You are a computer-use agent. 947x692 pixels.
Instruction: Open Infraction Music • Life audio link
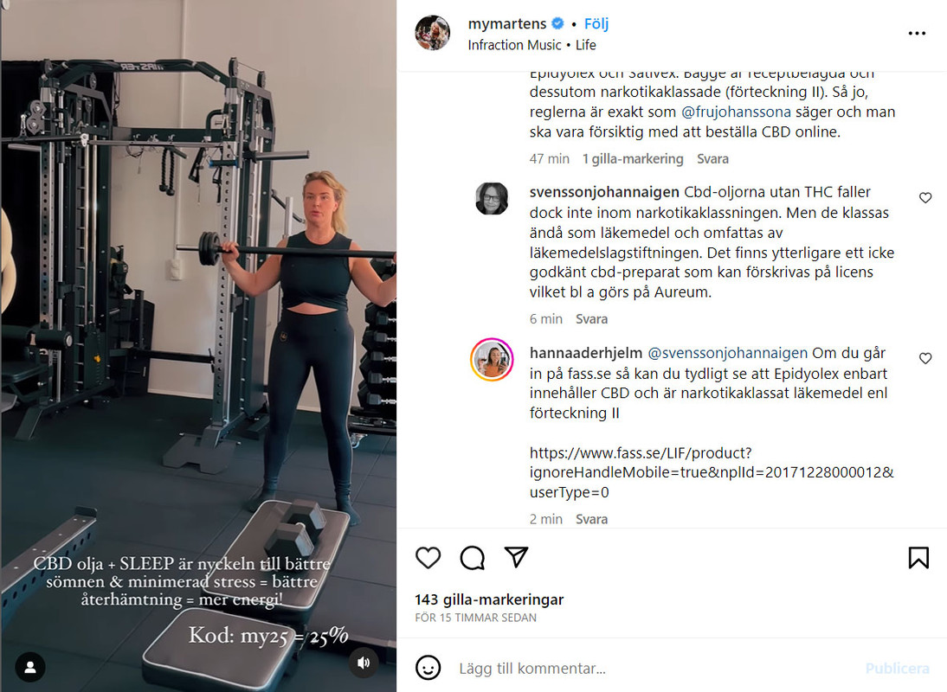point(531,45)
